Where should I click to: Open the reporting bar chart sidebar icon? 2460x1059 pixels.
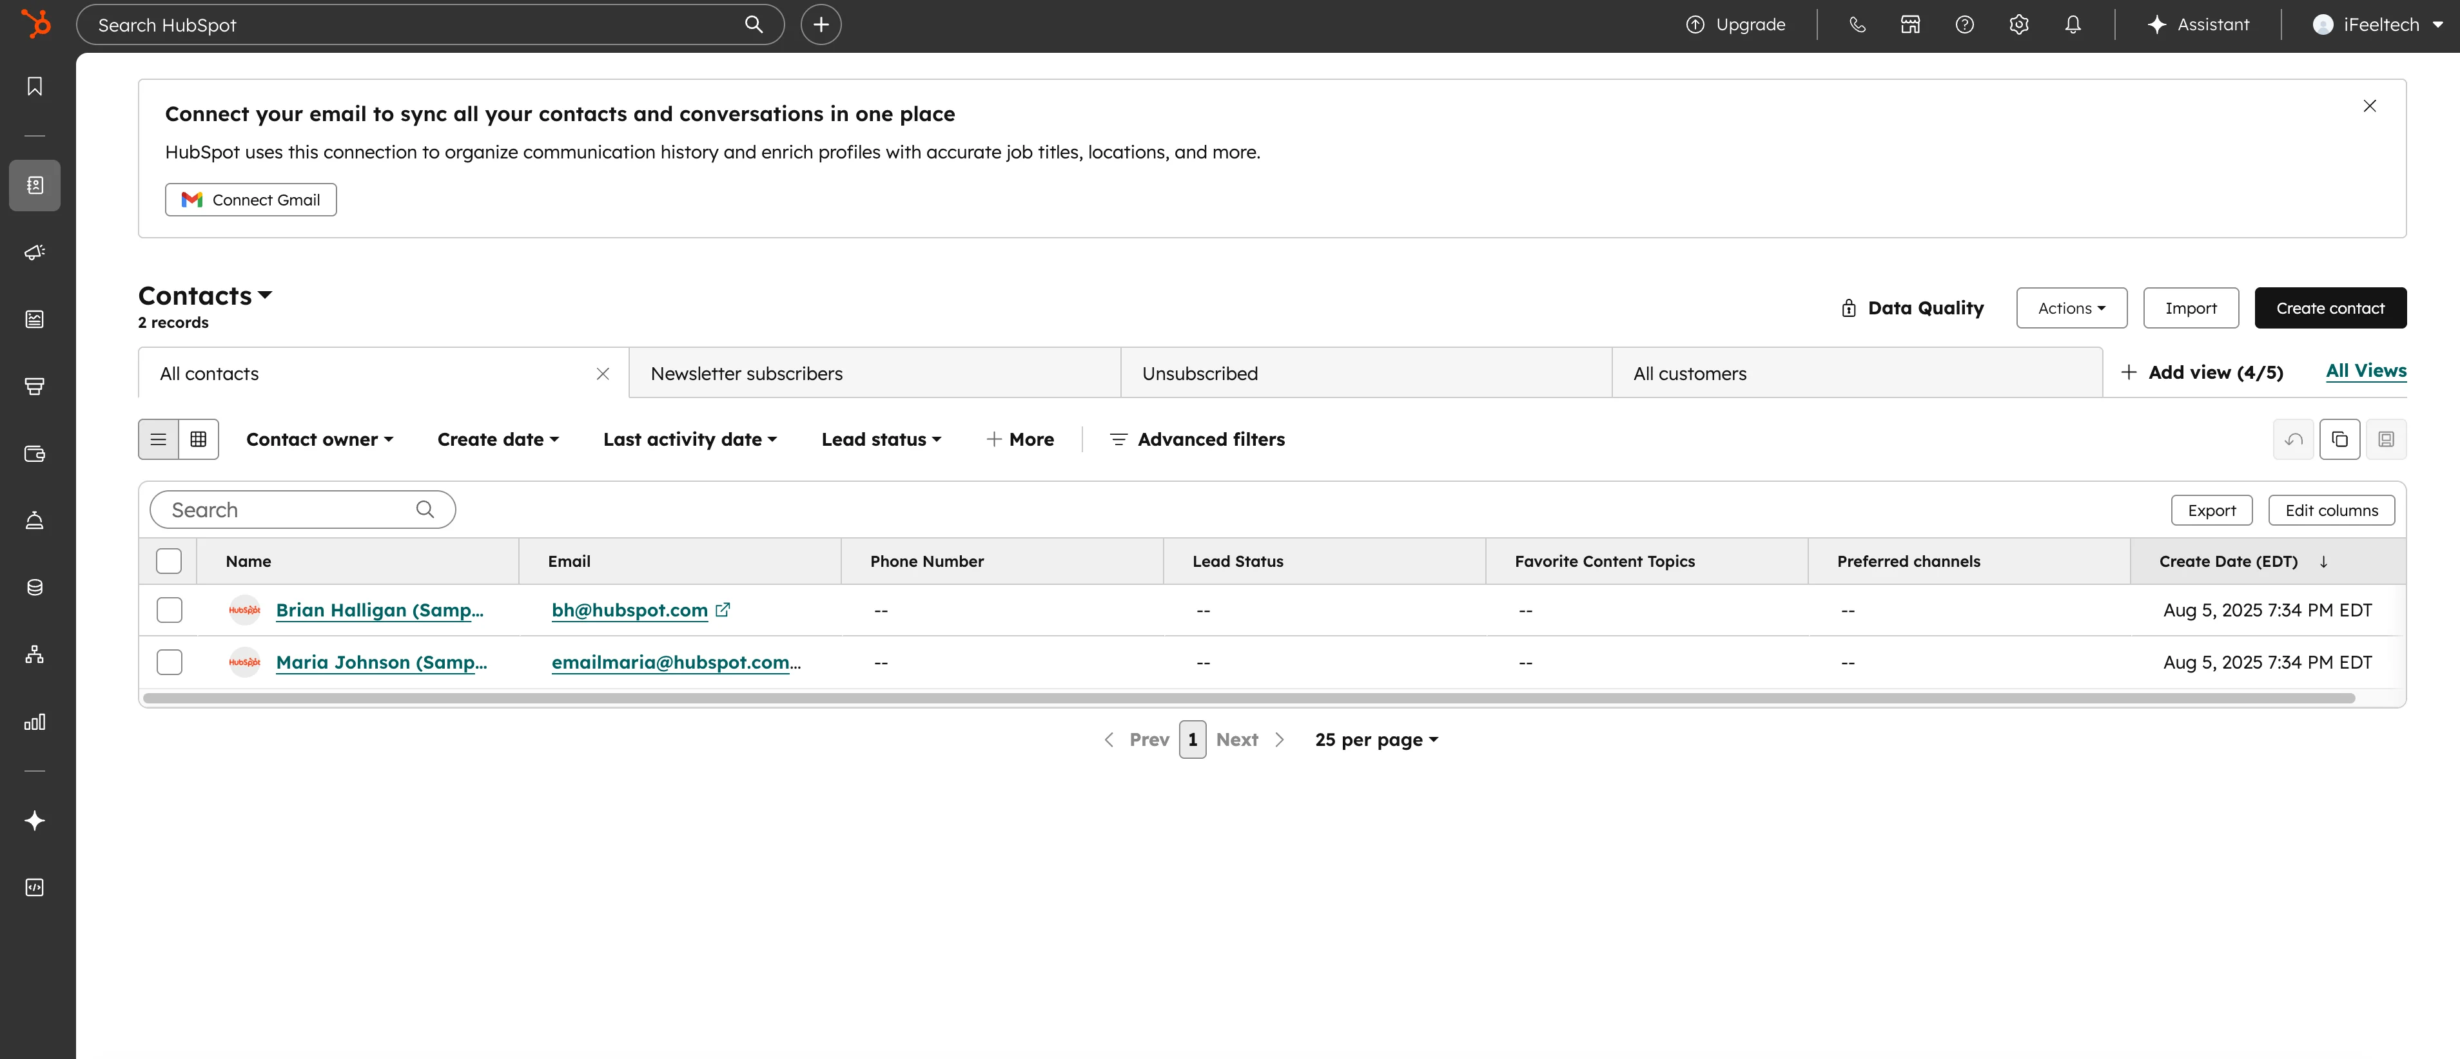click(34, 722)
